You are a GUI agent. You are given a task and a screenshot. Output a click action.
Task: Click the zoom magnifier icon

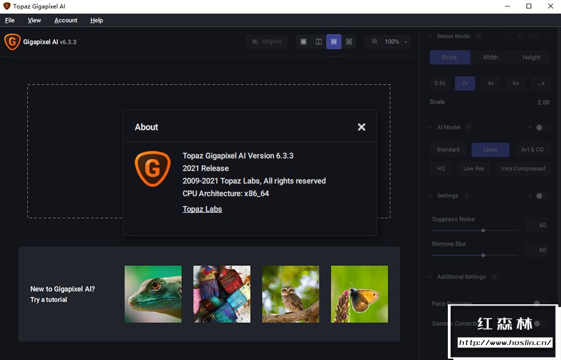[375, 41]
